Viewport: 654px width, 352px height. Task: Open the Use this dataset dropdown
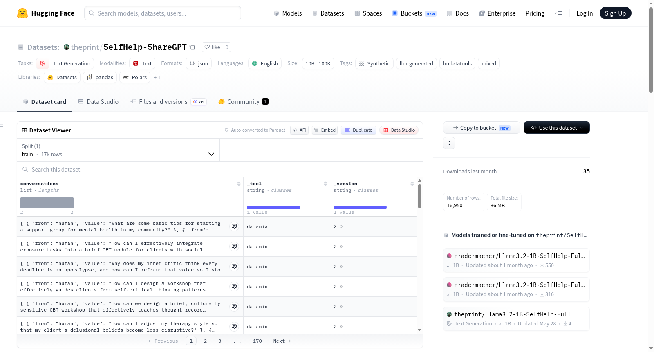coord(557,128)
